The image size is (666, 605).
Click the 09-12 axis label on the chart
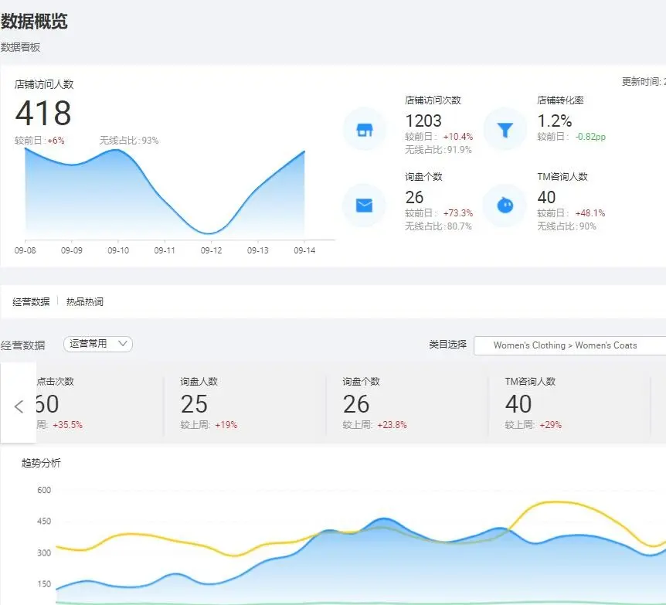[210, 250]
